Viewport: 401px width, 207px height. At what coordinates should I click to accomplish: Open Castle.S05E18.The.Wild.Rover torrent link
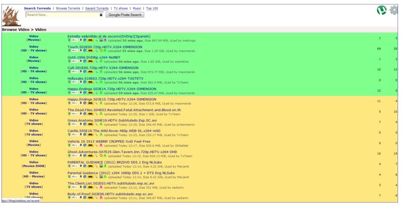point(105,131)
